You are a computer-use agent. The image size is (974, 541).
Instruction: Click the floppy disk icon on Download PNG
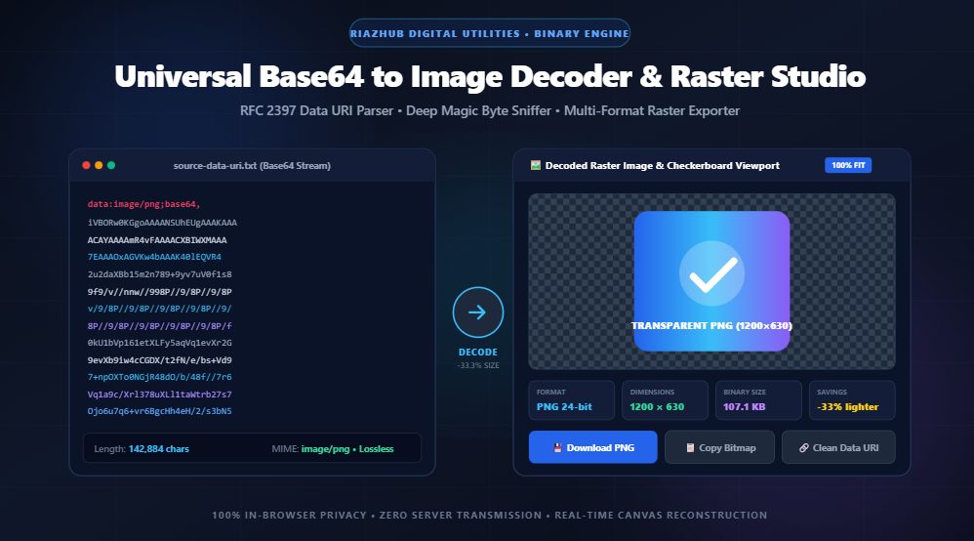coord(557,447)
